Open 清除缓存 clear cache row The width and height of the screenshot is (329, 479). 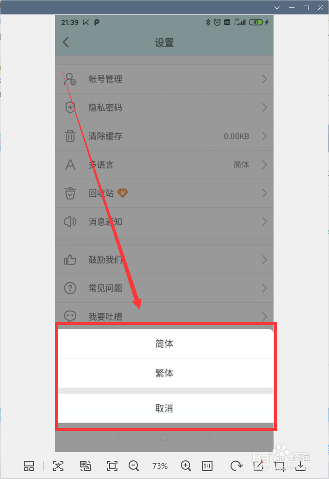[x=164, y=136]
